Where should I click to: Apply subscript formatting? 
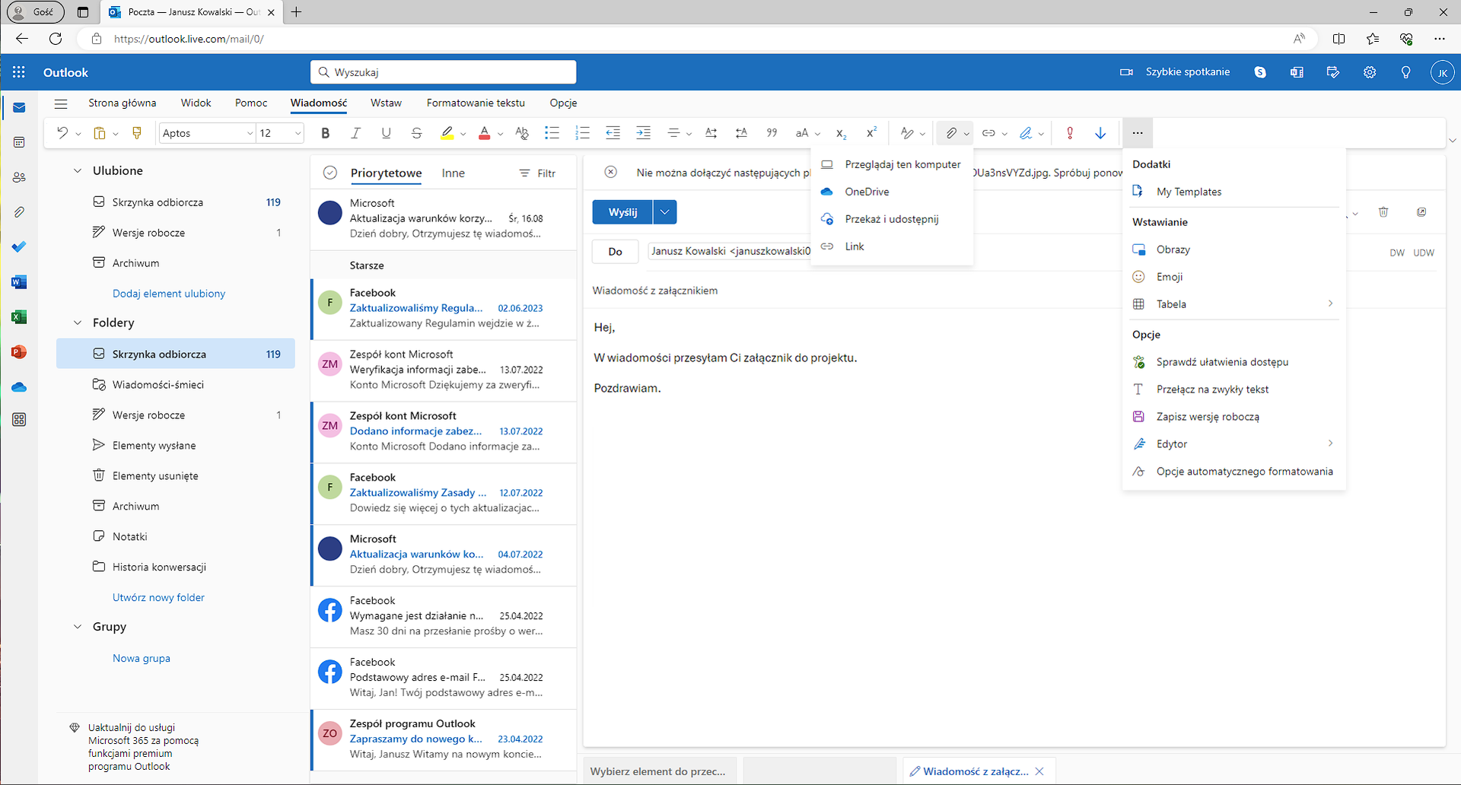tap(841, 133)
